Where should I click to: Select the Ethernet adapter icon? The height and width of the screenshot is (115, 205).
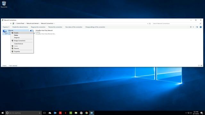click(5, 32)
